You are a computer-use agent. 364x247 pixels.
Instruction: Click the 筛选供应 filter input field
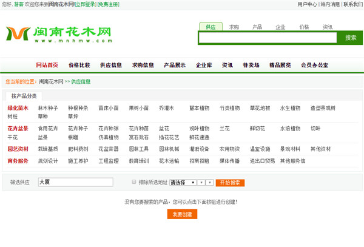pyautogui.click(x=75, y=182)
